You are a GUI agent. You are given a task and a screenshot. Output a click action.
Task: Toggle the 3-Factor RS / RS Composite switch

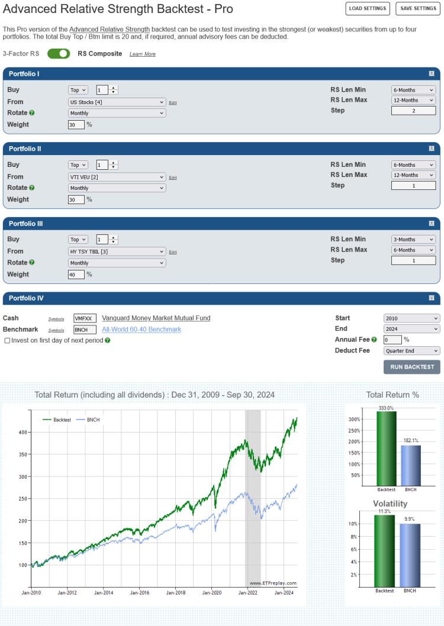(59, 54)
